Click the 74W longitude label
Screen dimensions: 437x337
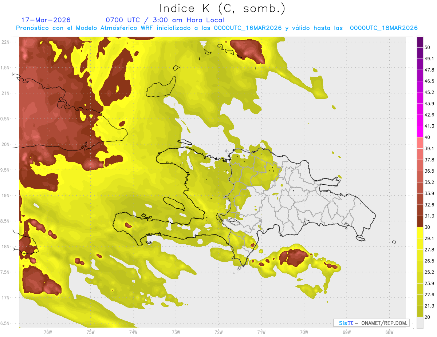tap(133, 332)
